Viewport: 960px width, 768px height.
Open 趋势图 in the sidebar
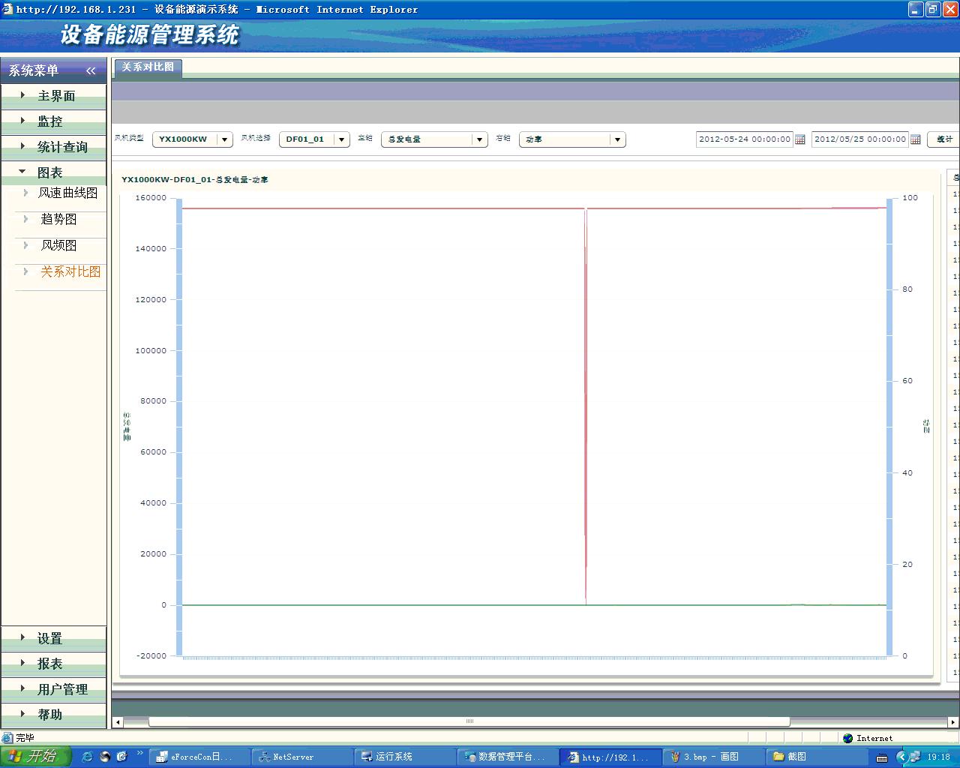58,219
